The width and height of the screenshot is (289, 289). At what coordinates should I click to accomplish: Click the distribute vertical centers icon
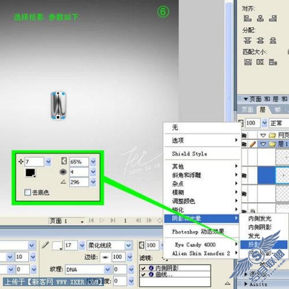(260, 40)
